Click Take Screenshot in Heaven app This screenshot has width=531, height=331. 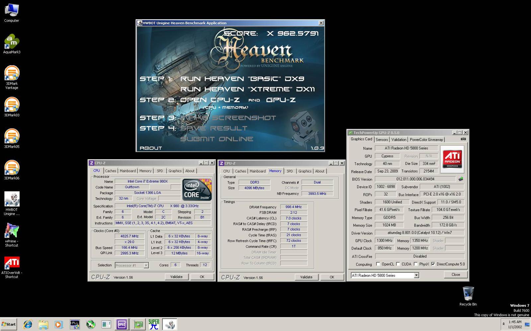click(228, 118)
